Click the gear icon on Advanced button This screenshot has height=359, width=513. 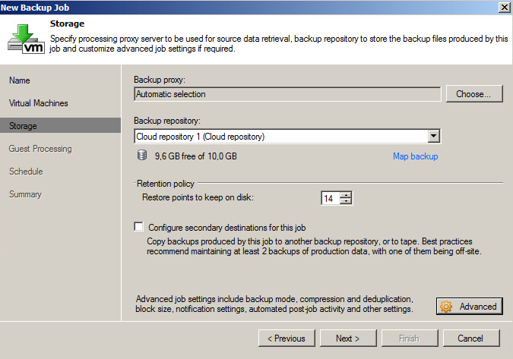(x=447, y=307)
